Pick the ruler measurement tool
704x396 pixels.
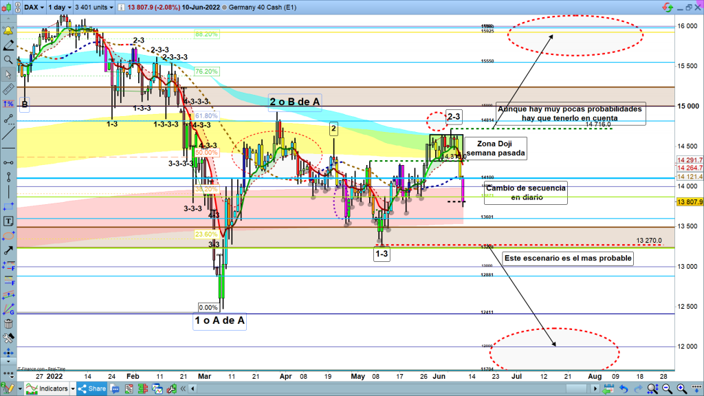pyautogui.click(x=8, y=89)
